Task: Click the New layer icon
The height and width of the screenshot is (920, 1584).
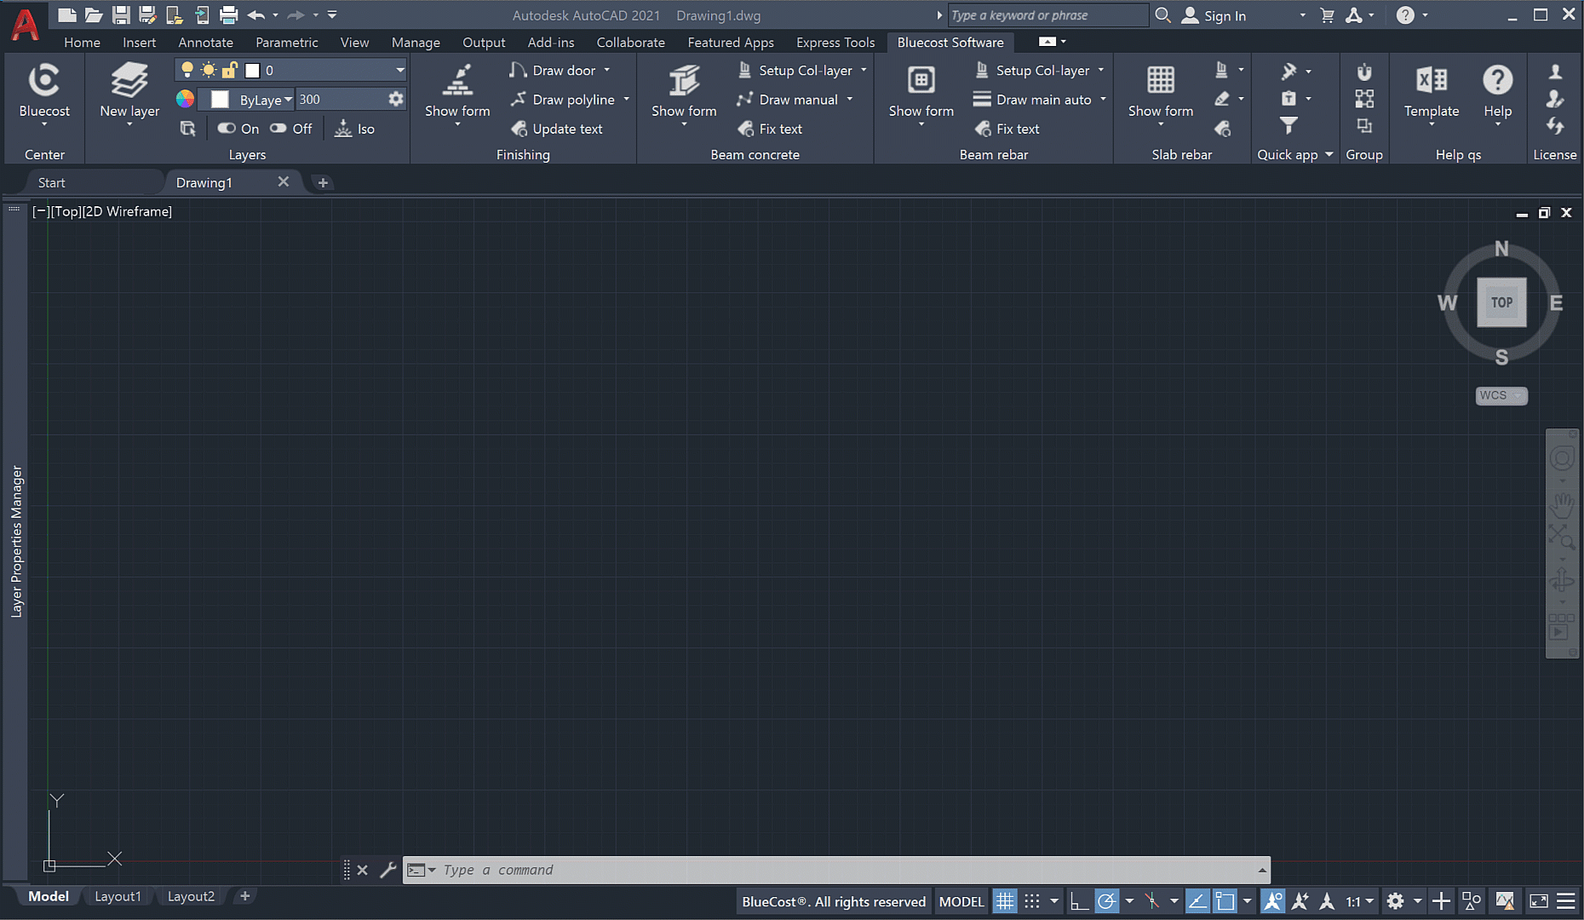Action: [x=129, y=81]
